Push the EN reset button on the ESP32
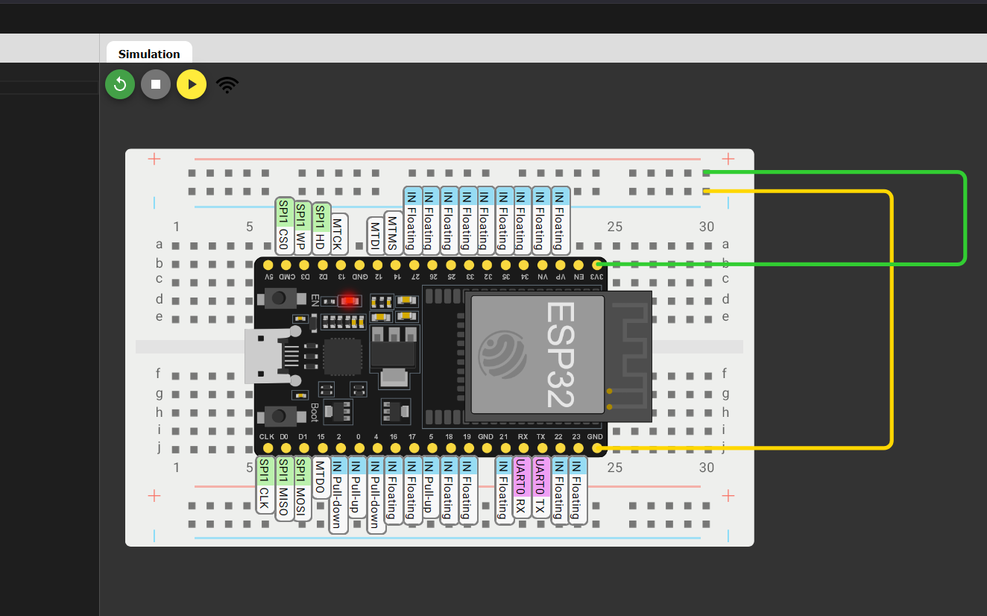This screenshot has height=616, width=987. (x=279, y=299)
